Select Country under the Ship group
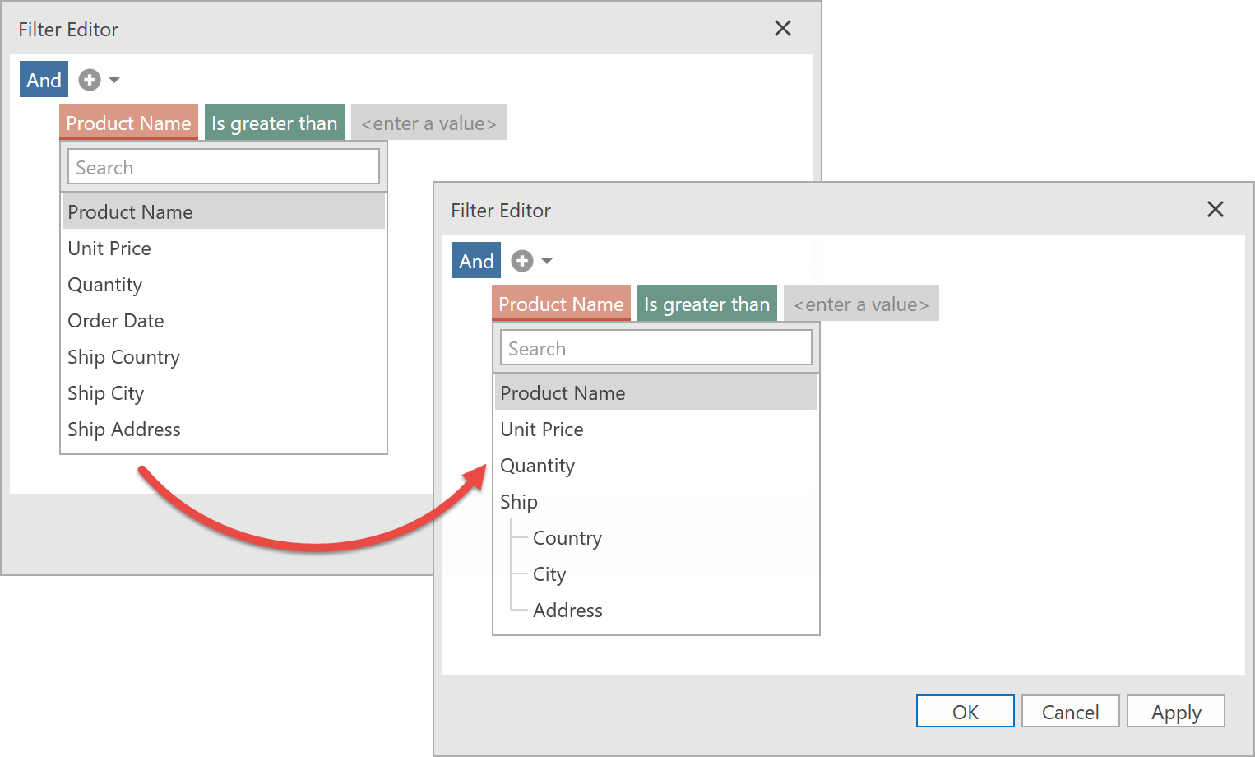1255x757 pixels. point(567,538)
